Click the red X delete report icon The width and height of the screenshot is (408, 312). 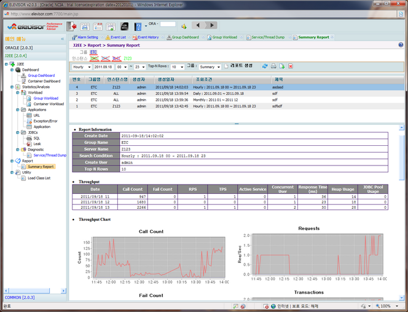coord(291,66)
